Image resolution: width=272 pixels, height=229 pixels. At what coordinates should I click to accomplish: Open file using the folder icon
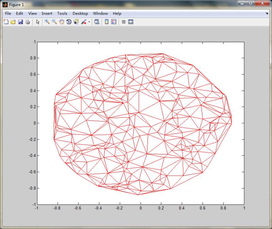point(13,22)
